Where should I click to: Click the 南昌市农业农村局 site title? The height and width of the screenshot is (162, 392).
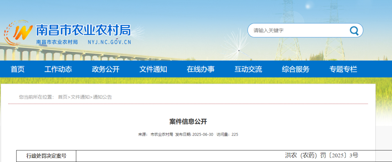[x=83, y=30]
